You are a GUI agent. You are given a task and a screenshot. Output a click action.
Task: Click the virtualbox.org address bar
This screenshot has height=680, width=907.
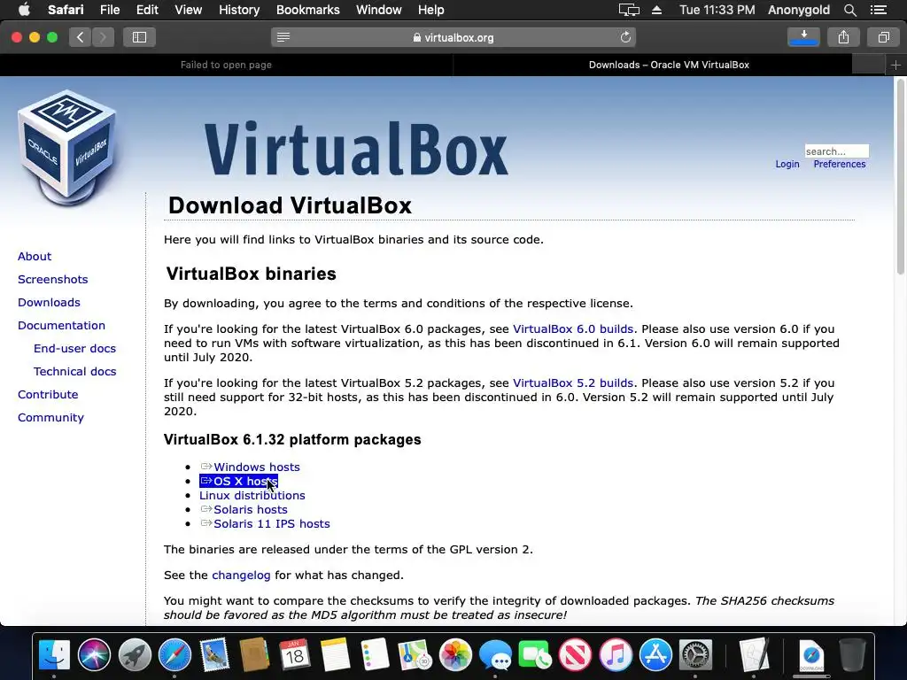click(453, 37)
